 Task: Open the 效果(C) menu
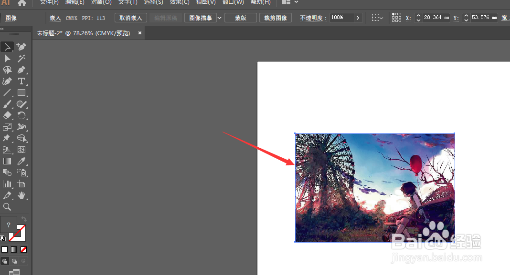point(180,2)
